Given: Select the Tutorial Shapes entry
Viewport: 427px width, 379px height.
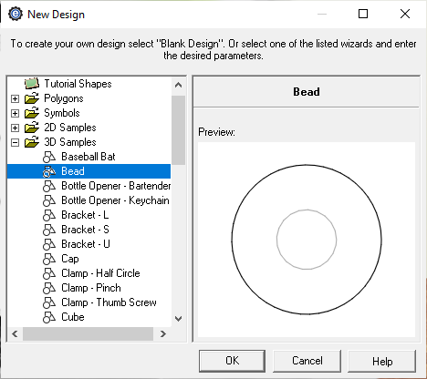Looking at the screenshot, I should click(x=78, y=84).
